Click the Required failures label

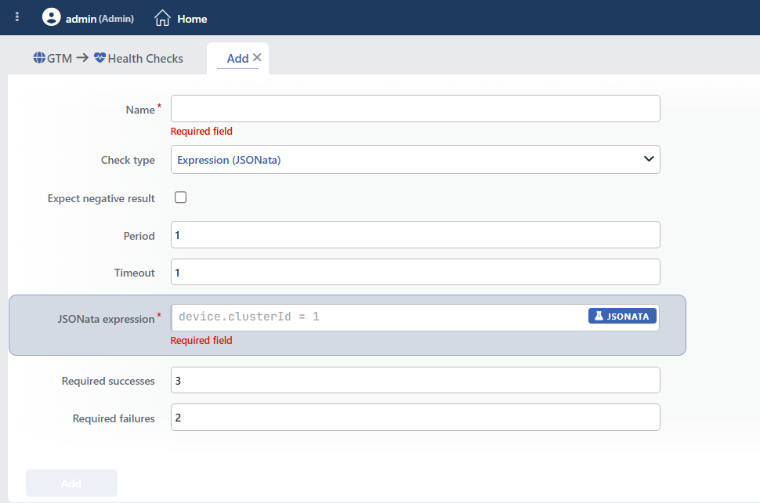[114, 418]
